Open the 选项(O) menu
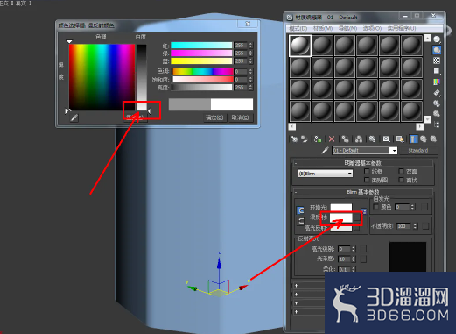The height and width of the screenshot is (334, 456). point(372,28)
